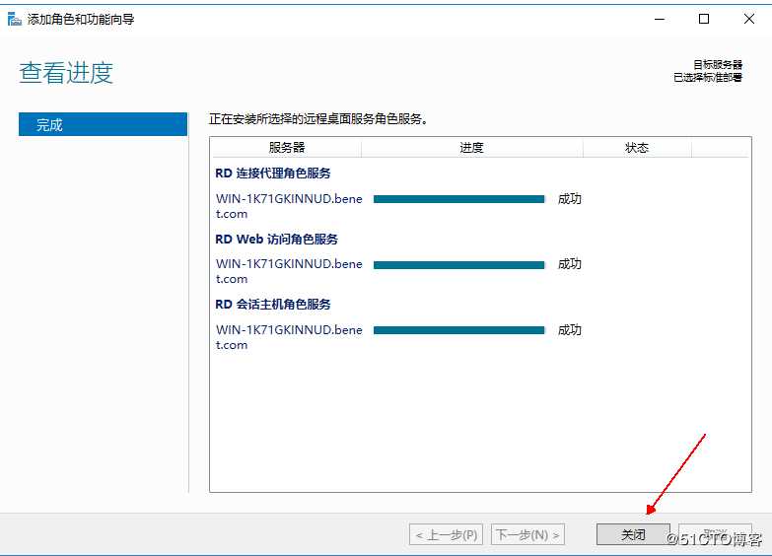Click 成功 status for RD 连接代理角色服务

coord(570,199)
